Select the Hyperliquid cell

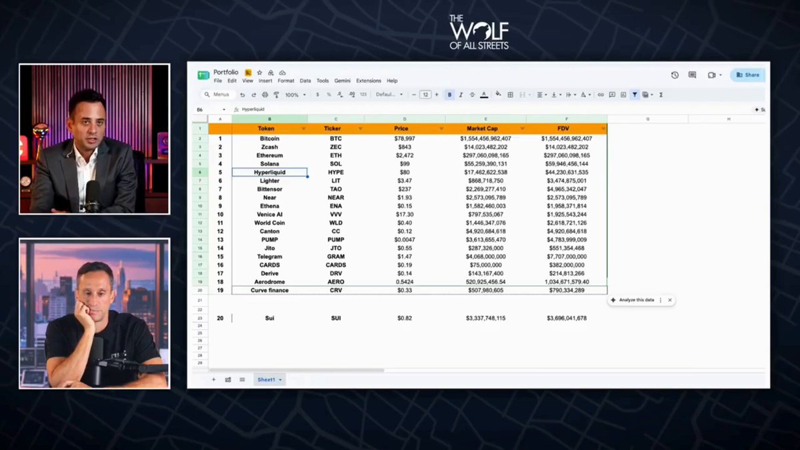point(269,172)
